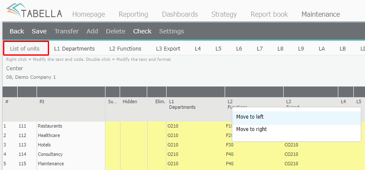
Task: Click unit code 111
Action: (x=22, y=126)
